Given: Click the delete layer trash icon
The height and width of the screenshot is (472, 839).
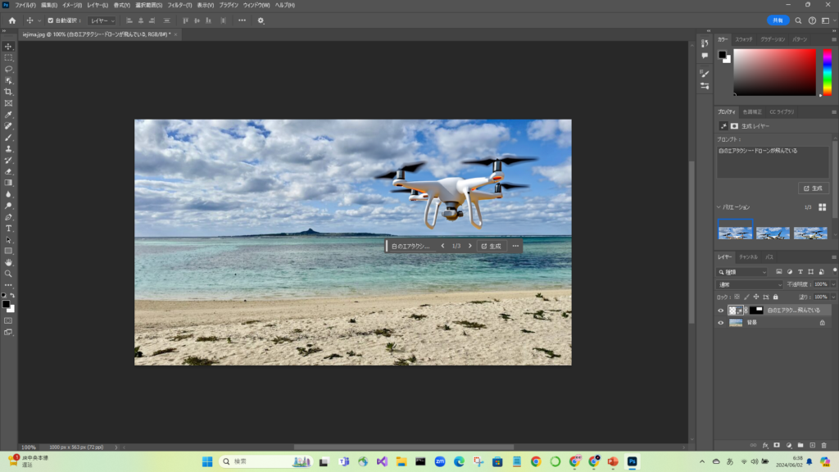Looking at the screenshot, I should tap(822, 445).
